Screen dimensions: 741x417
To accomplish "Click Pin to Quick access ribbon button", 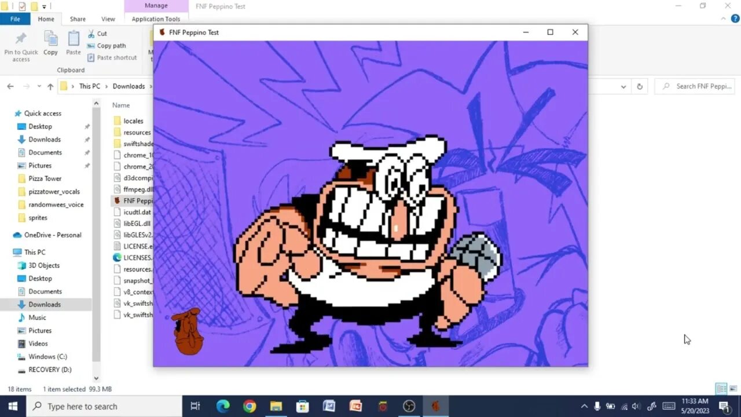I will tap(21, 46).
